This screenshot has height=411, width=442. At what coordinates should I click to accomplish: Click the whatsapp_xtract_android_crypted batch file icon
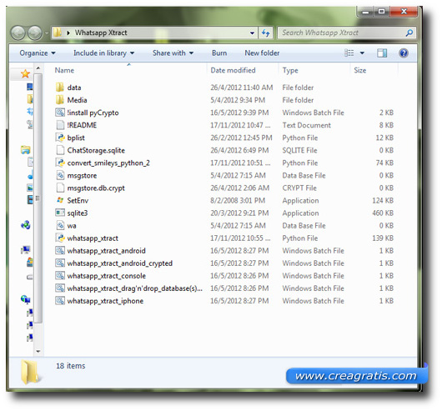point(60,263)
